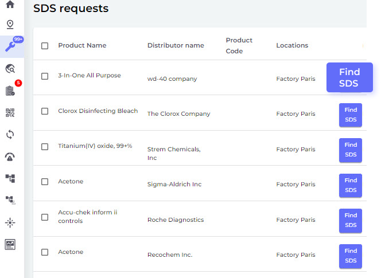The height and width of the screenshot is (278, 381).
Task: Click the Distributor name column header
Action: coord(176,46)
